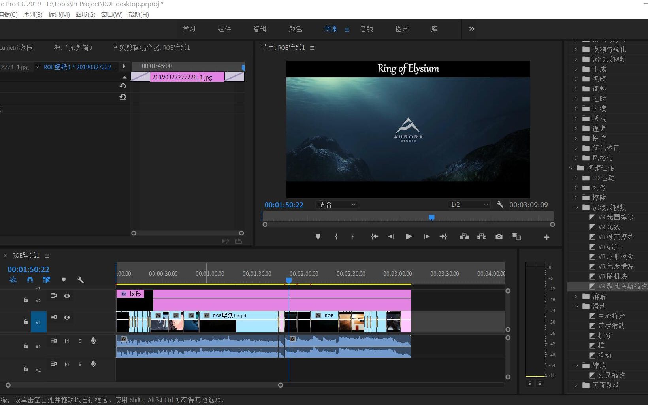Screen dimensions: 648x405
Task: Collapse the 视频过渡 folder
Action: [x=571, y=168]
